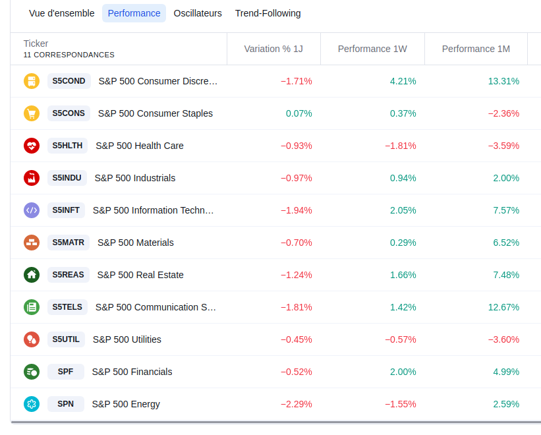Sort by Performance 1M column header
This screenshot has width=541, height=435.
476,49
